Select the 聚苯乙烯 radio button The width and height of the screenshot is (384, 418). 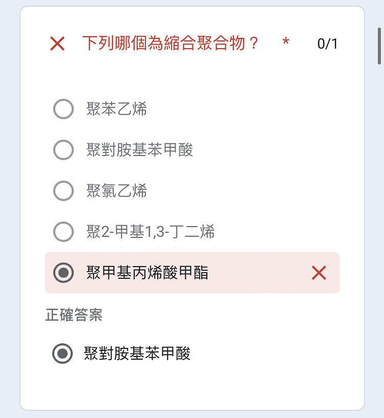pyautogui.click(x=63, y=109)
